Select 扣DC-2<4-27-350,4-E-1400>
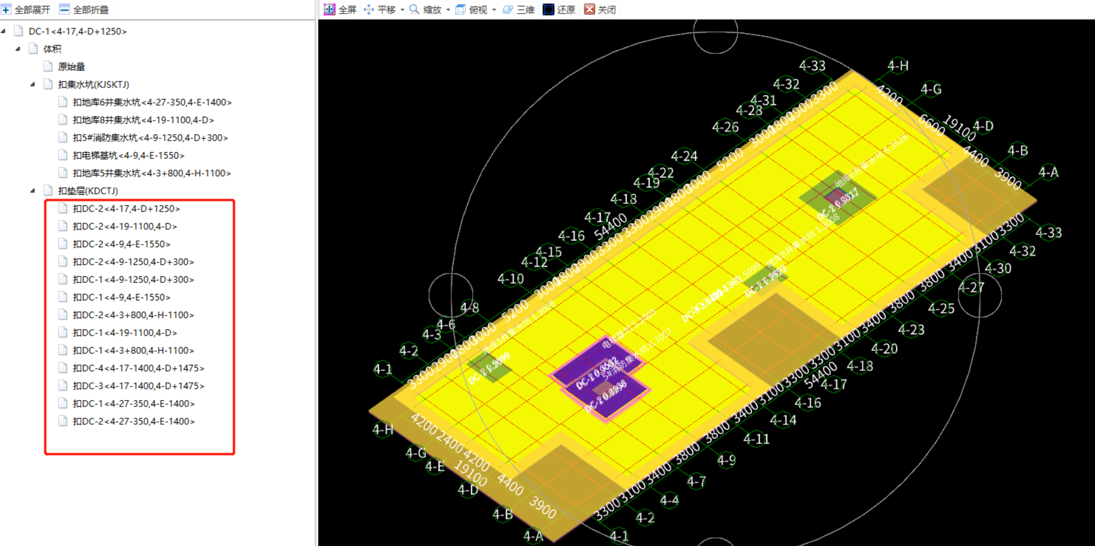 coord(134,421)
